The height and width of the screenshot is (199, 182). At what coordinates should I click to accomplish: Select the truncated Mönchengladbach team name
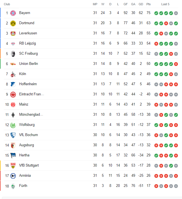coord(31,114)
